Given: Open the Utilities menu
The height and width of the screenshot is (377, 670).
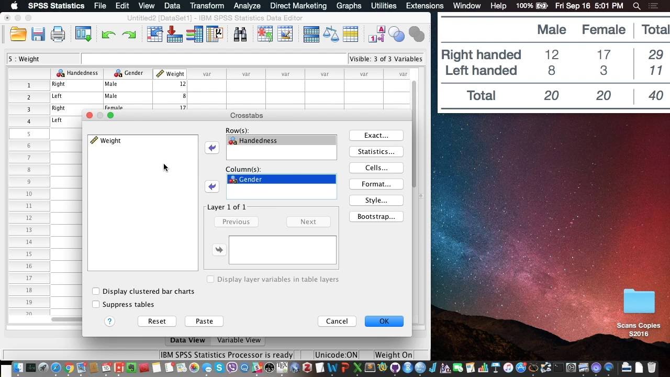Looking at the screenshot, I should click(384, 6).
